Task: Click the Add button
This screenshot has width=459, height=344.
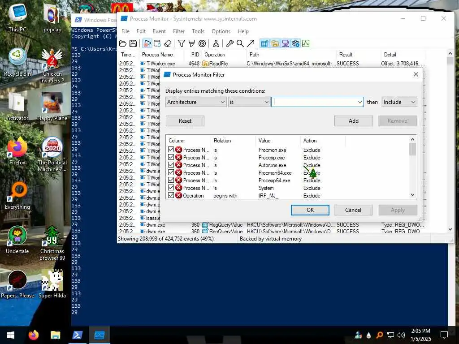Action: tap(353, 121)
